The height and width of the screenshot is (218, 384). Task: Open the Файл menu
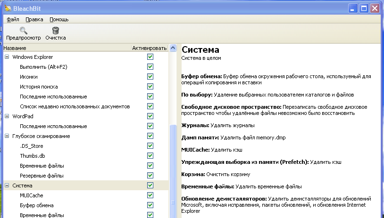tap(13, 20)
